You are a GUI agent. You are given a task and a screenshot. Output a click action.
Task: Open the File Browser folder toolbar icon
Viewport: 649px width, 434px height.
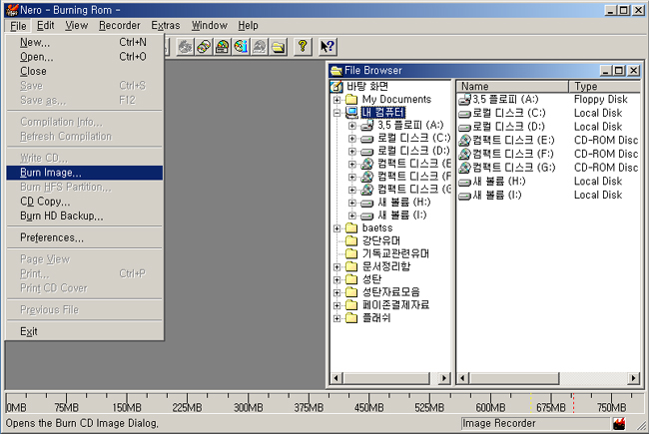pos(279,47)
